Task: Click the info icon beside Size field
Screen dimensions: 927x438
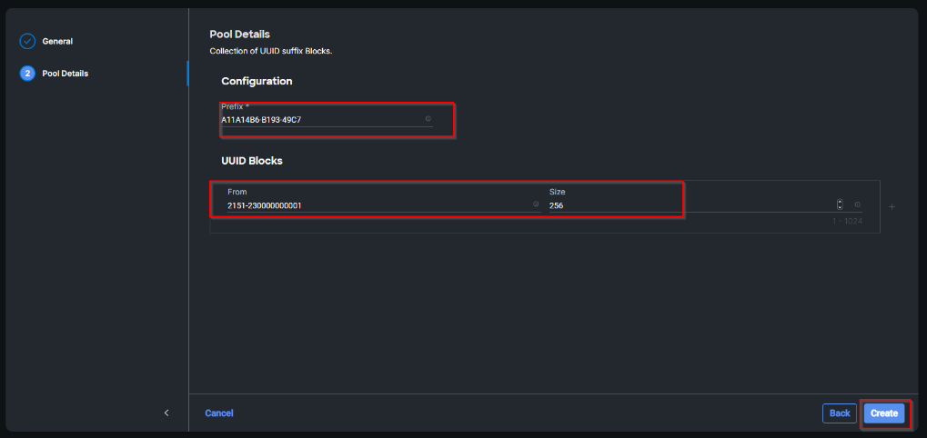Action: tap(857, 204)
